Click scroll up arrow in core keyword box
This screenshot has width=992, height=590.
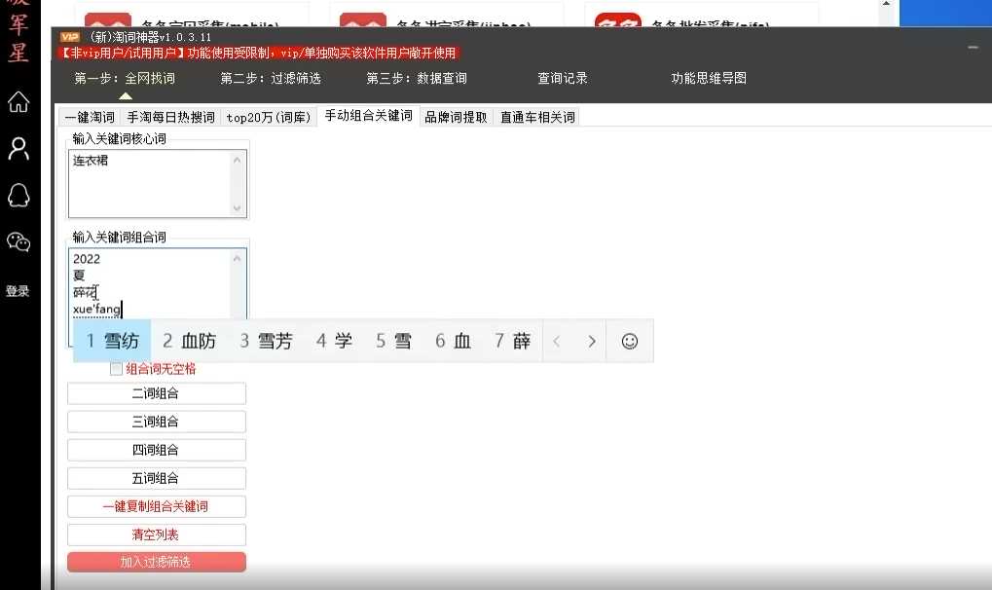coord(238,160)
